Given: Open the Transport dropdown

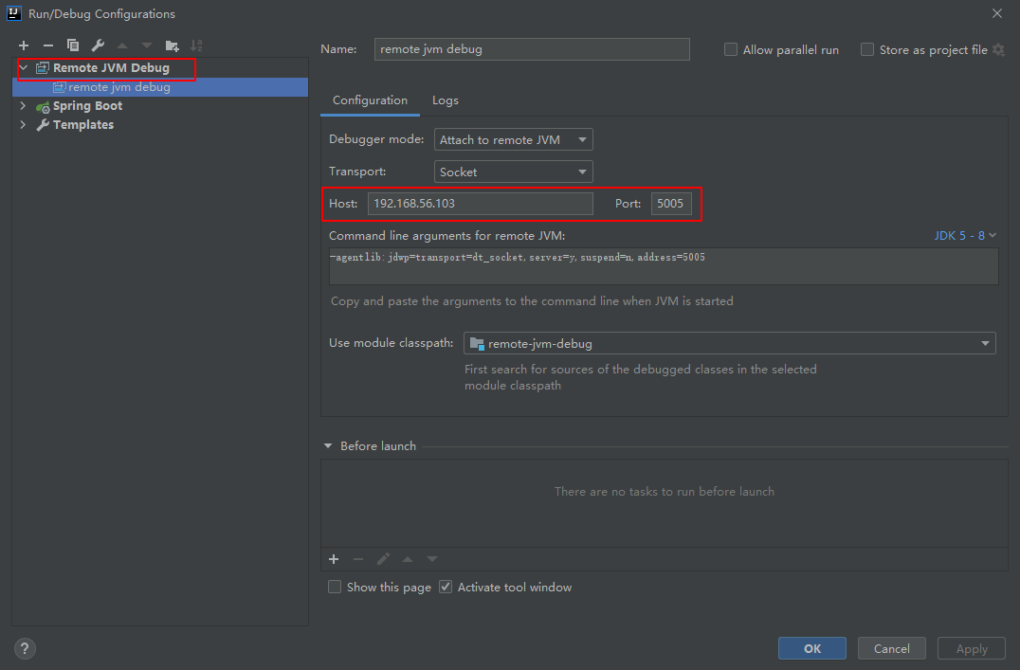Looking at the screenshot, I should coord(514,172).
